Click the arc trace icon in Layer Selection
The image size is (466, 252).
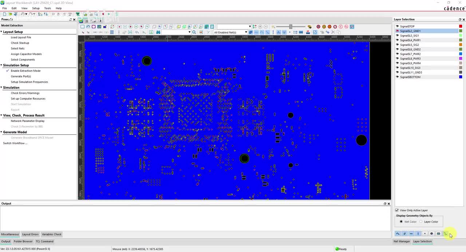tap(398, 233)
